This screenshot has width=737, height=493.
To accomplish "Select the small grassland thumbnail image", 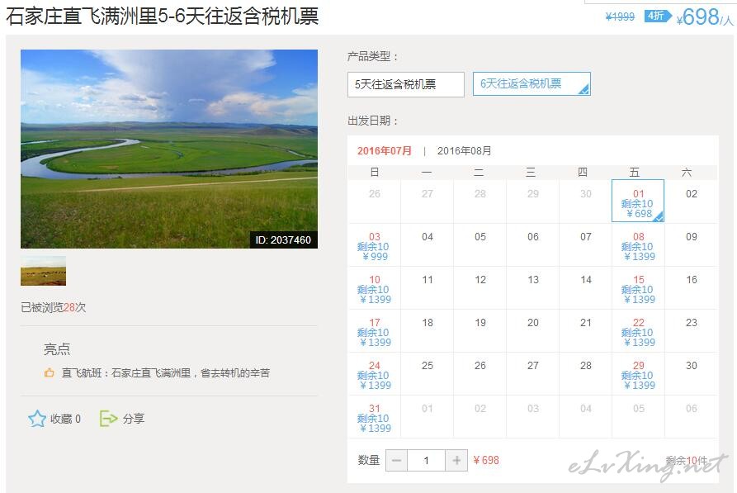I will click(x=43, y=271).
